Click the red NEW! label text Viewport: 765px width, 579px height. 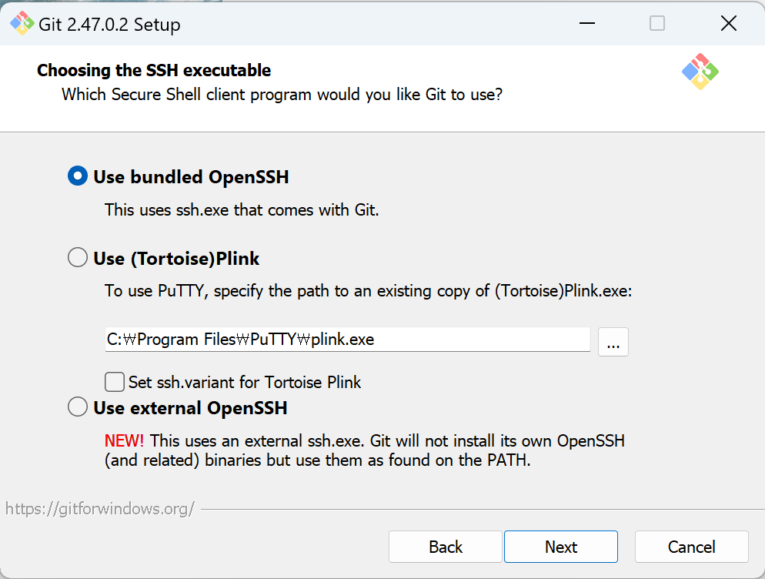click(x=124, y=441)
